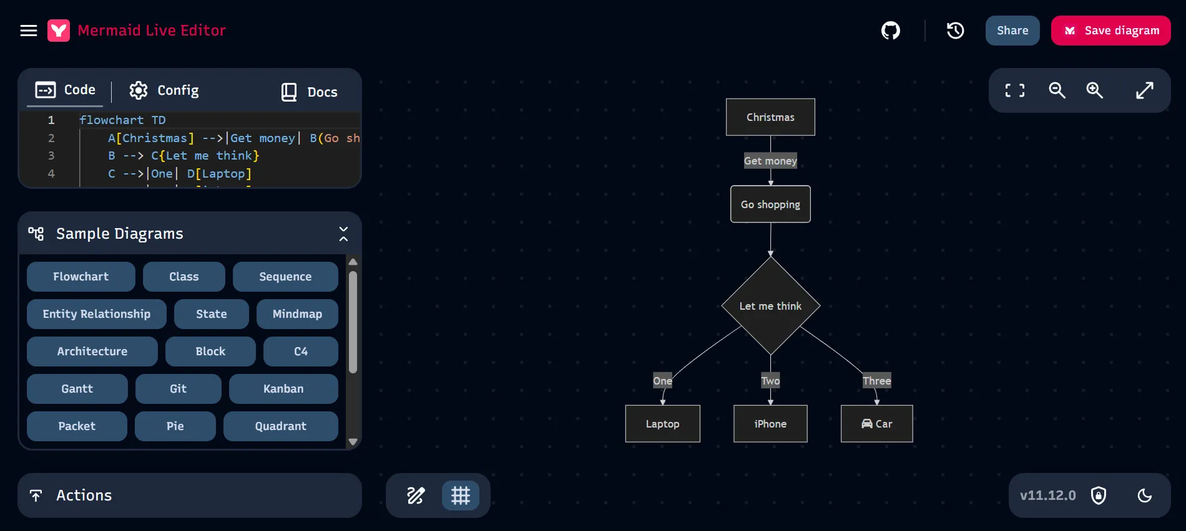This screenshot has height=531, width=1186.
Task: Click the 'Two' edge label
Action: click(770, 381)
